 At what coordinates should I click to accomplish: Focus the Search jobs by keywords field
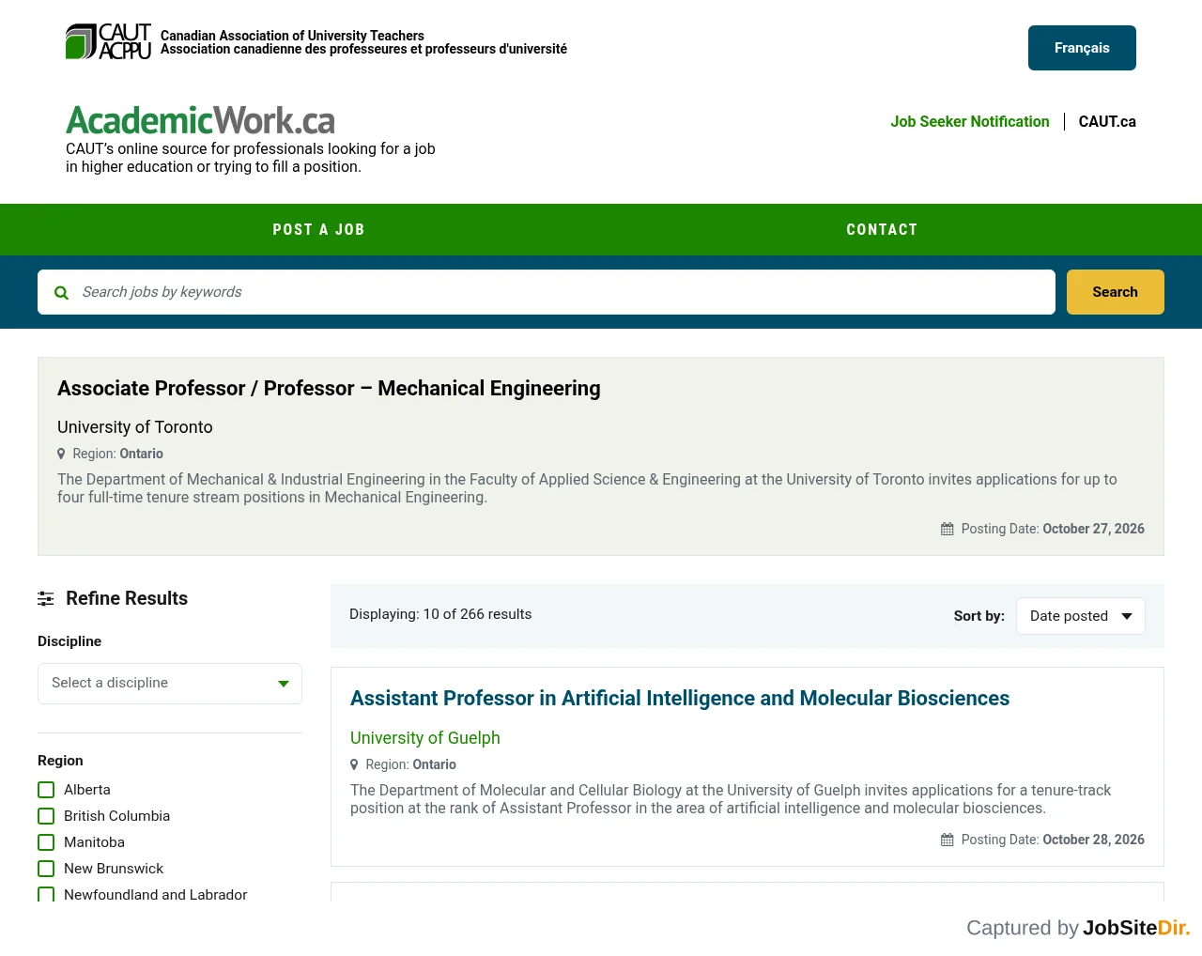tap(547, 292)
